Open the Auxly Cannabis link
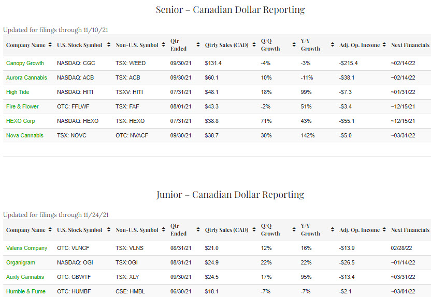This screenshot has width=431, height=297. 25,277
